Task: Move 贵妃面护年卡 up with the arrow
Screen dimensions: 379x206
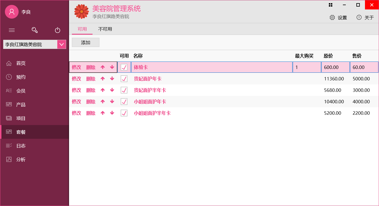Action: pos(103,79)
